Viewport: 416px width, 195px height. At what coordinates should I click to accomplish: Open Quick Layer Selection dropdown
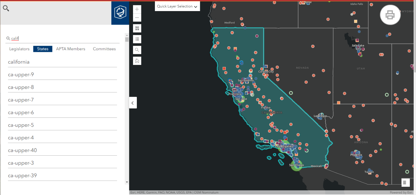coord(177,6)
